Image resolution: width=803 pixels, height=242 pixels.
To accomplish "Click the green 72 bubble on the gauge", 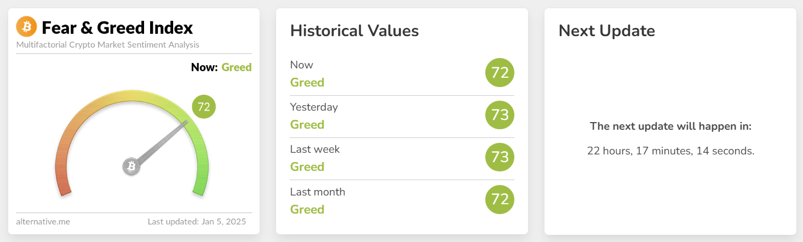I will click(x=204, y=107).
